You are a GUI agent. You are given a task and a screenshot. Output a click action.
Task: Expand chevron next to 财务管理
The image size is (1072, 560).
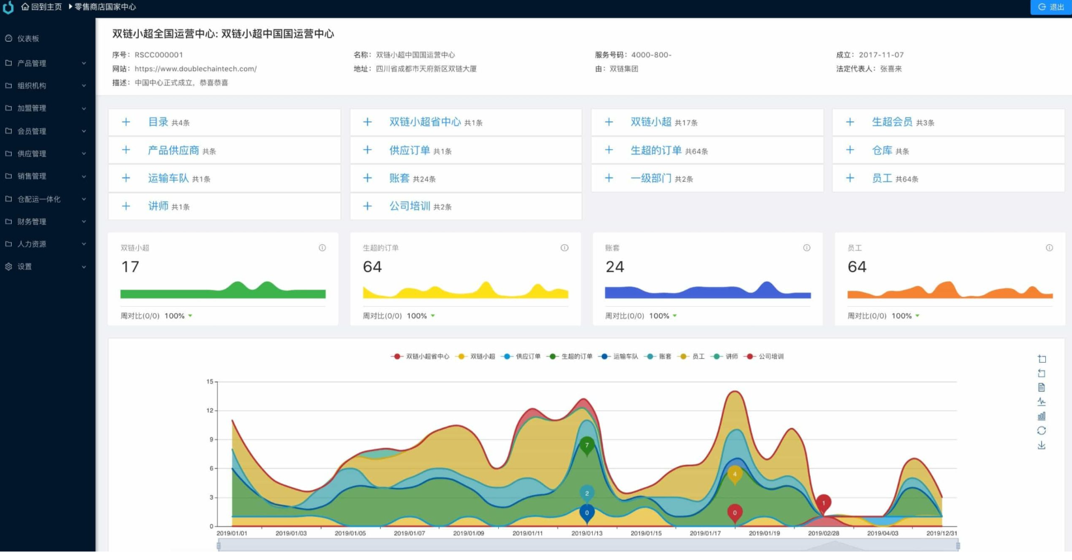[x=83, y=221]
